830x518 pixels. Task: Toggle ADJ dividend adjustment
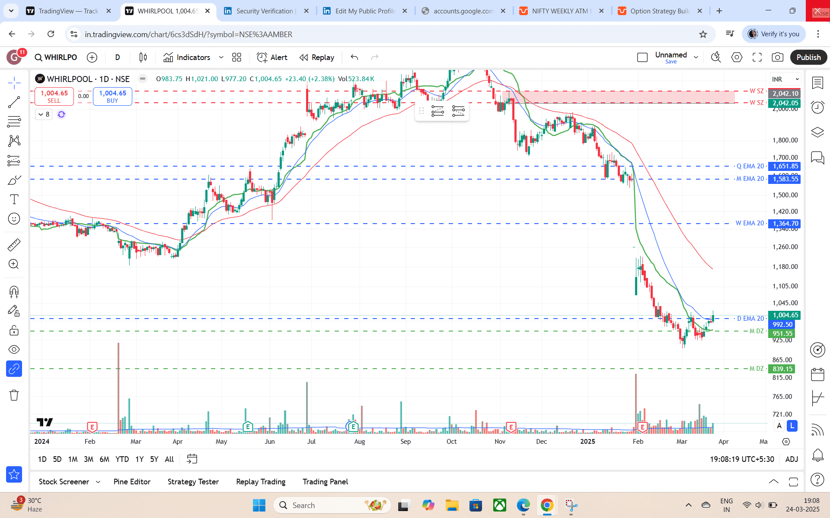pos(792,459)
